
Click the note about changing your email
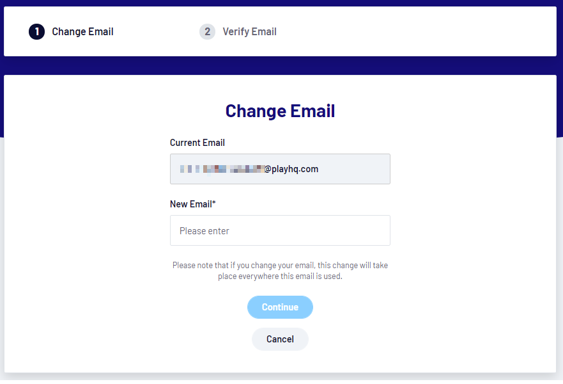(x=280, y=265)
